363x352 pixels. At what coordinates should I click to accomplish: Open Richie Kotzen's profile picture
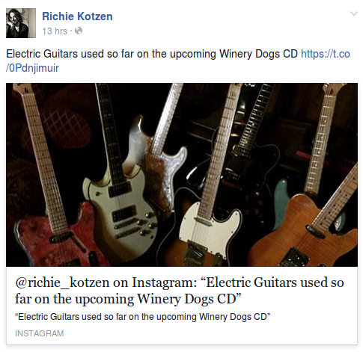pos(21,23)
